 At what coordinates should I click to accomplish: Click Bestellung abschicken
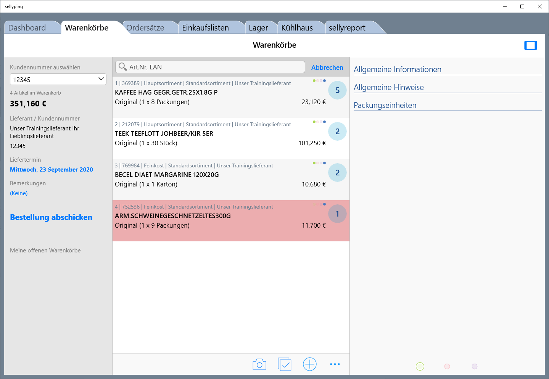pos(51,217)
